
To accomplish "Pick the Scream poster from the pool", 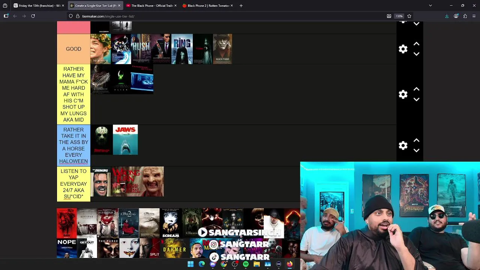I will click(x=171, y=223).
